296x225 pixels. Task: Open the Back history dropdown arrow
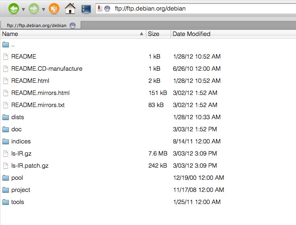coord(23,9)
